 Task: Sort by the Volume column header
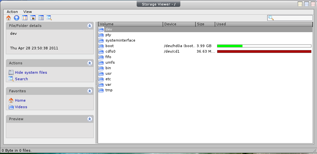(131, 24)
